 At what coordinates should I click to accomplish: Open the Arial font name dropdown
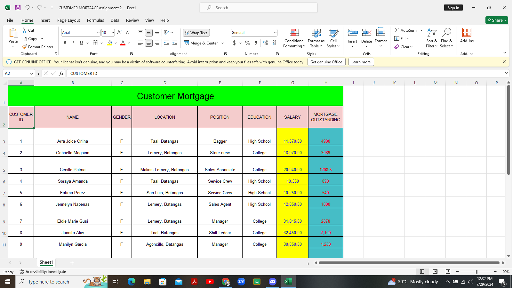[x=98, y=33]
